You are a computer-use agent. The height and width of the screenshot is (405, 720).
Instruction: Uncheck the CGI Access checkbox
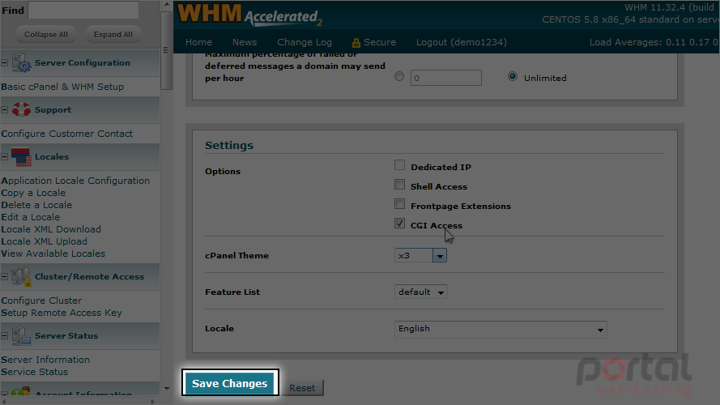(399, 224)
